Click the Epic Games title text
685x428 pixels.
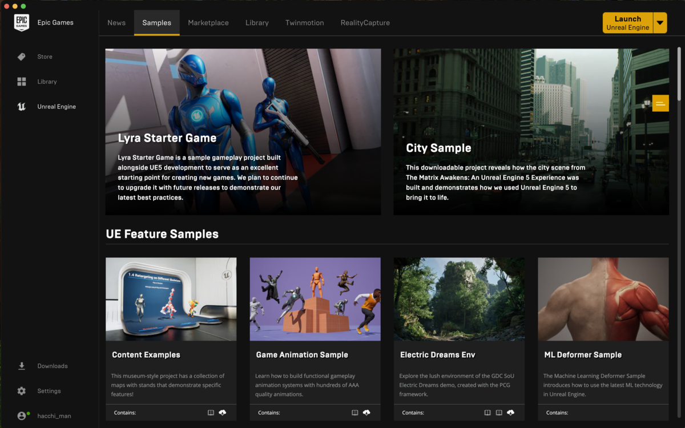click(x=55, y=22)
